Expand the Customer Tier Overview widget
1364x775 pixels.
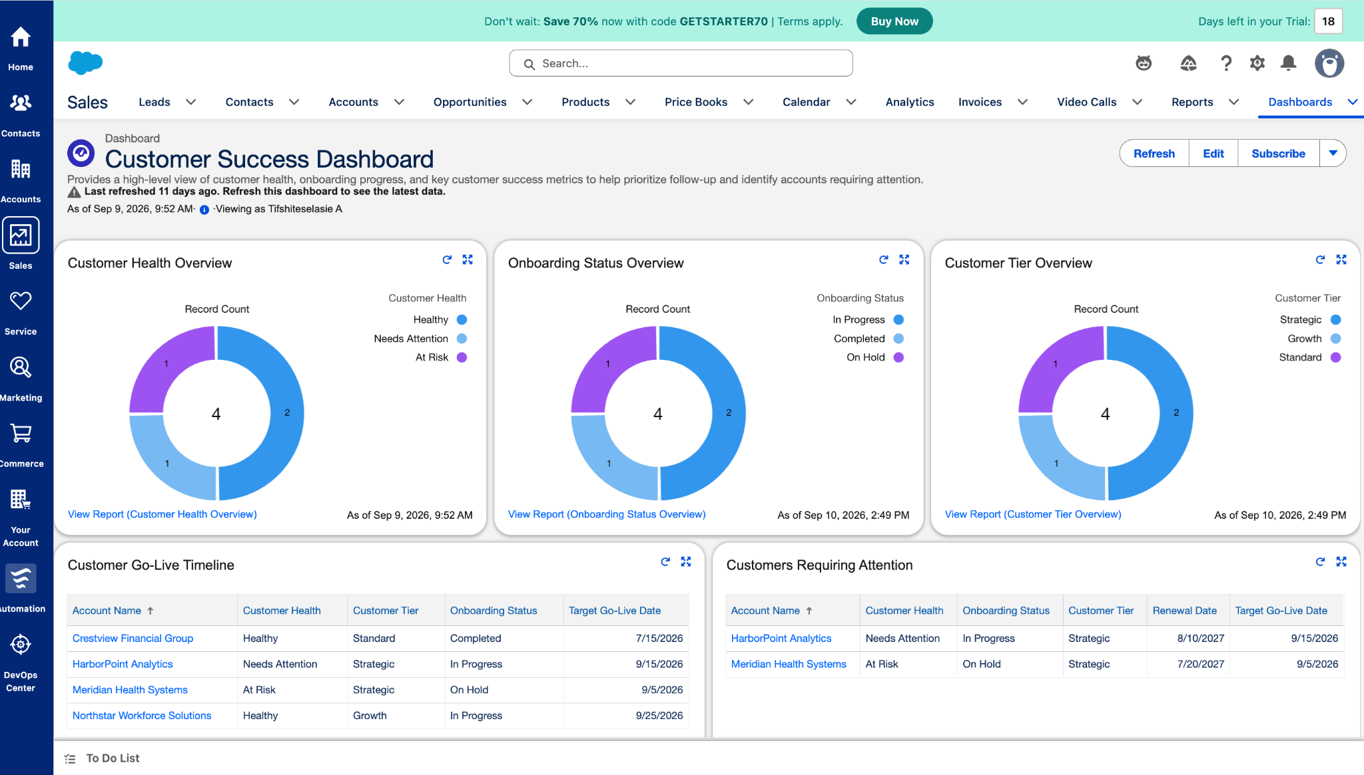1341,259
